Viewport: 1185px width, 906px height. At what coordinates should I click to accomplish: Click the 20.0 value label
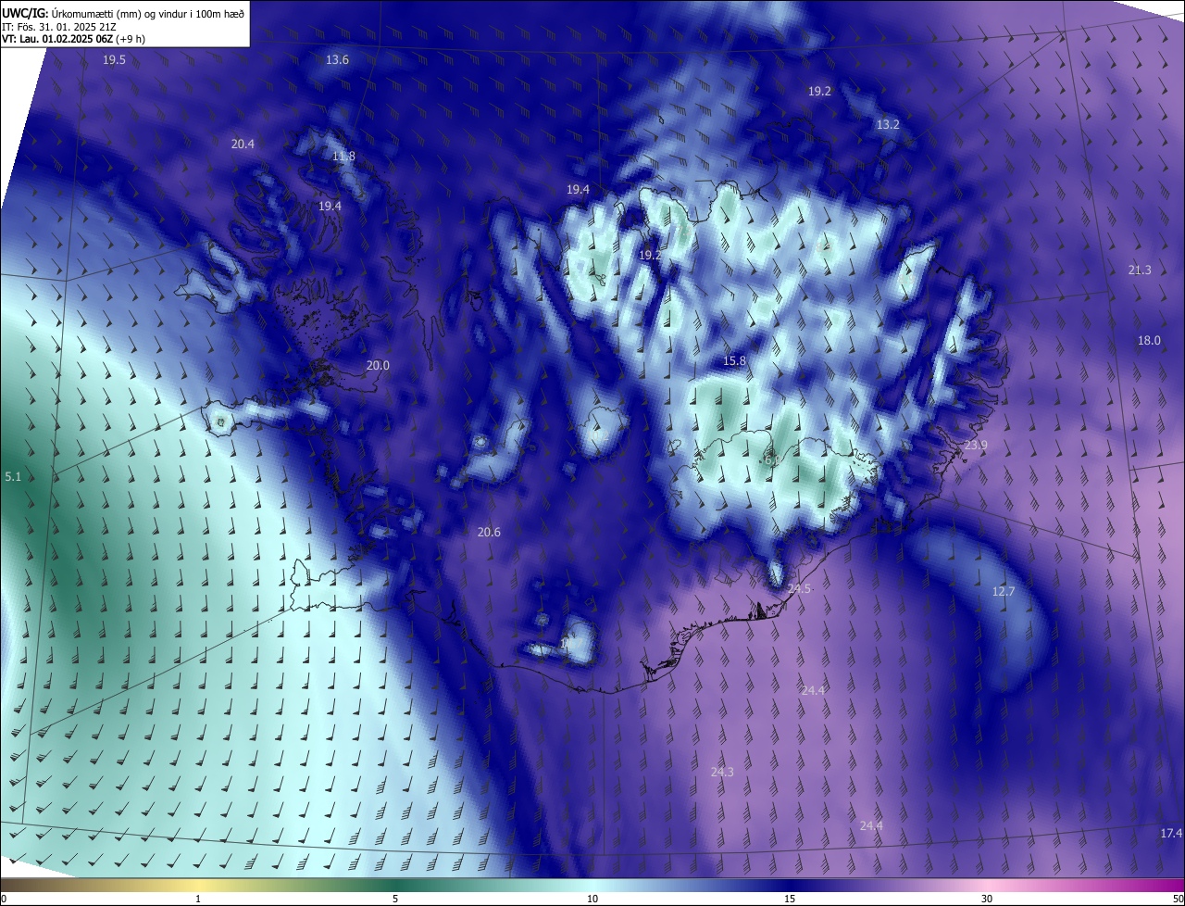coord(378,366)
